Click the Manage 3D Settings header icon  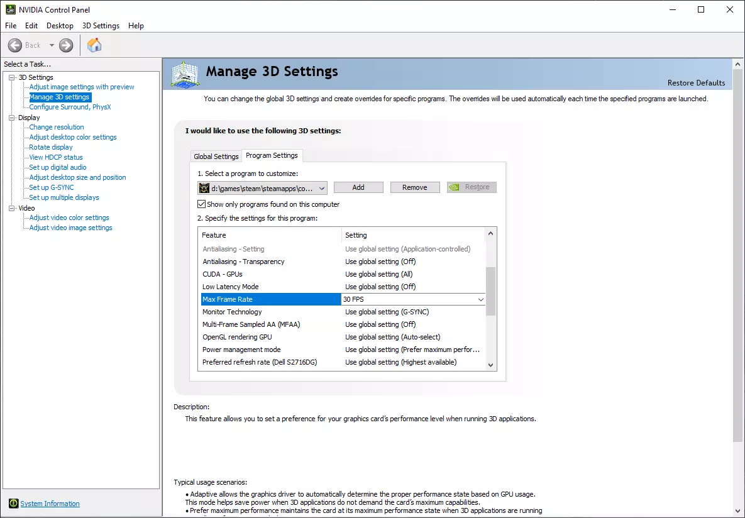[x=185, y=75]
